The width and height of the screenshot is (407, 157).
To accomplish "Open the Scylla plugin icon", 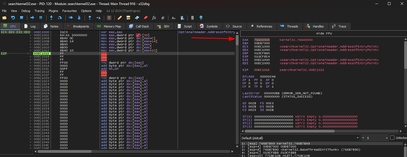I will (109, 18).
